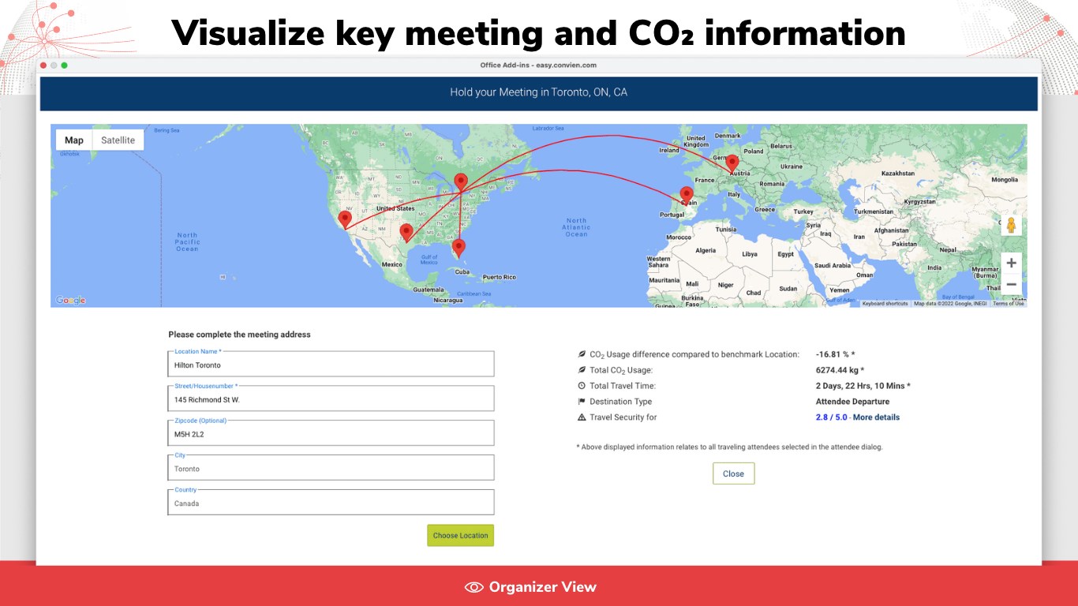Click the attendee dialog footnote text
Image resolution: width=1078 pixels, height=606 pixels.
(729, 447)
